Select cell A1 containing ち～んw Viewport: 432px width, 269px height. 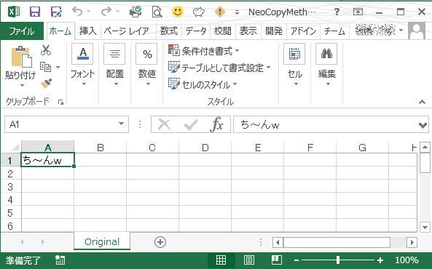[47, 160]
